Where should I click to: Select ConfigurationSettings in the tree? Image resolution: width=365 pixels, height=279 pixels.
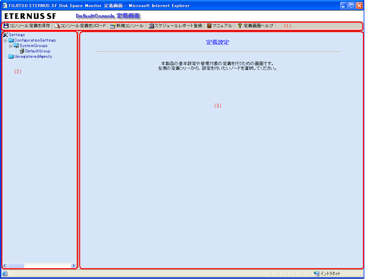pos(35,40)
